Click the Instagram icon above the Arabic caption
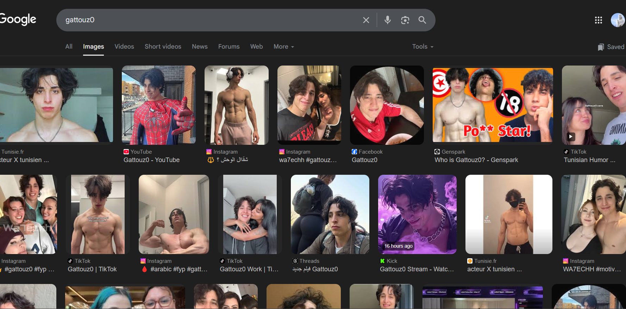The width and height of the screenshot is (626, 309). click(209, 152)
